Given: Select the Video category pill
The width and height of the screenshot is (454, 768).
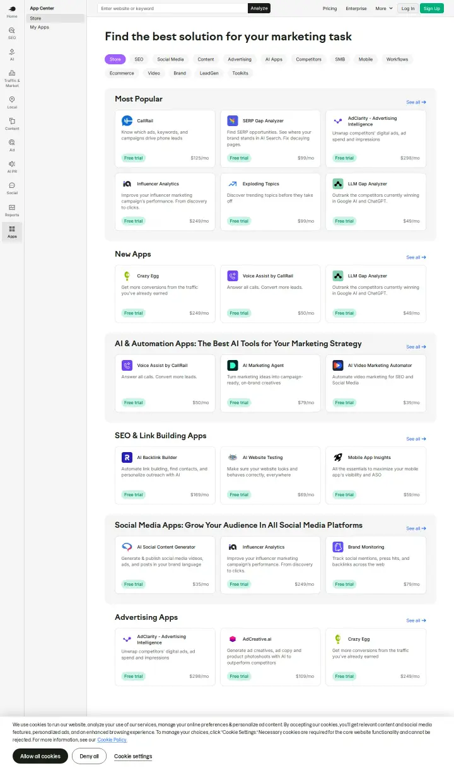Looking at the screenshot, I should pos(154,73).
